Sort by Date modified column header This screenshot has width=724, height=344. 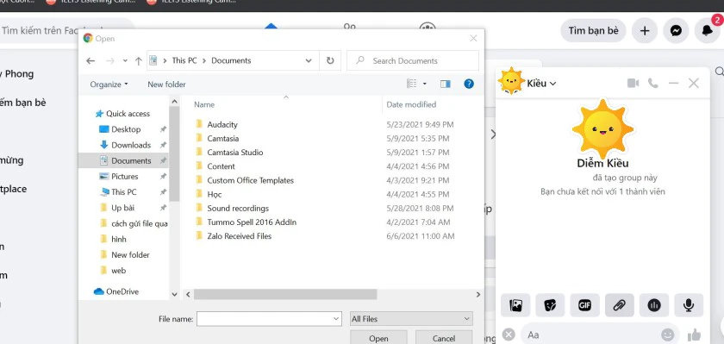coord(411,105)
